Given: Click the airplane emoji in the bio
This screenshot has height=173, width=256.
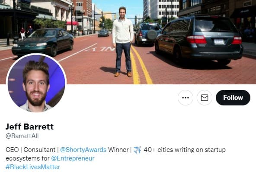Looking at the screenshot, I should tap(138, 150).
